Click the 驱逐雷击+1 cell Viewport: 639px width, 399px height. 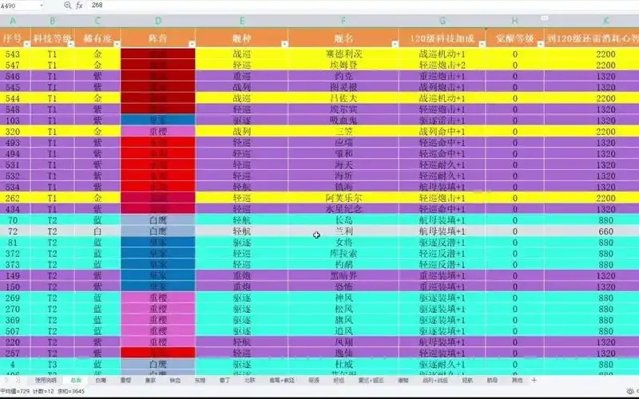443,120
